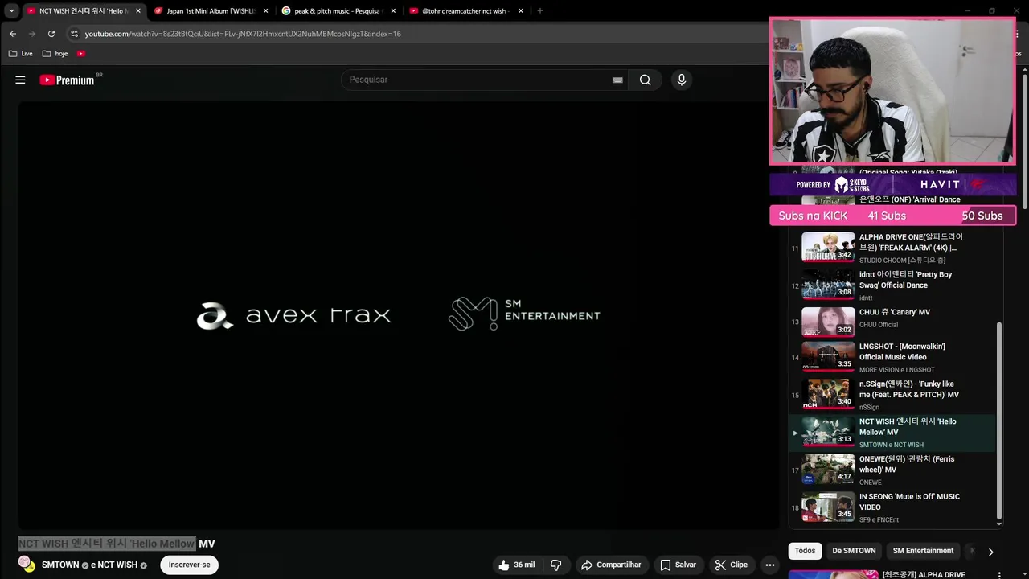Select the SM Entertainment filter chip
Screen dimensions: 1029x579
[923, 551]
